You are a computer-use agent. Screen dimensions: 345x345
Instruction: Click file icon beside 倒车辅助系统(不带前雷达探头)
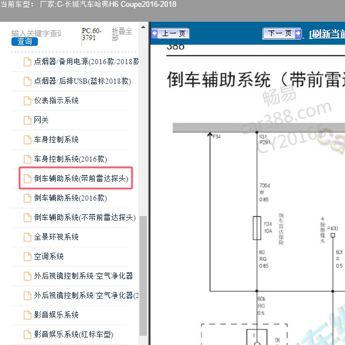28,218
